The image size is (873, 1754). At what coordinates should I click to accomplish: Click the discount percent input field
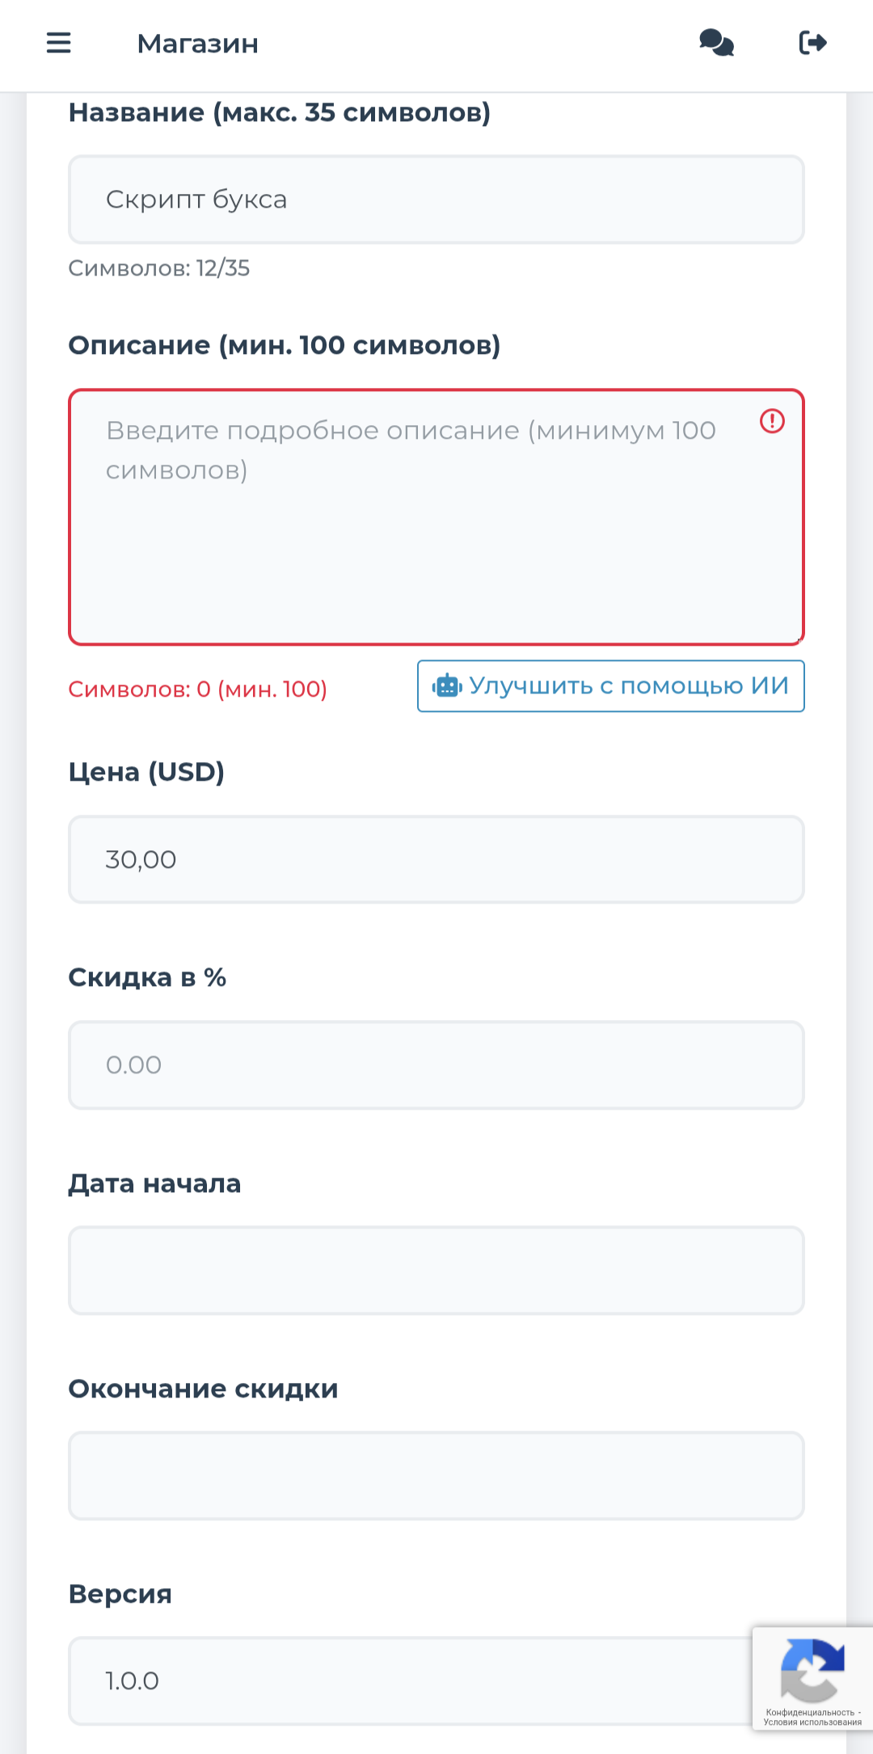436,1065
